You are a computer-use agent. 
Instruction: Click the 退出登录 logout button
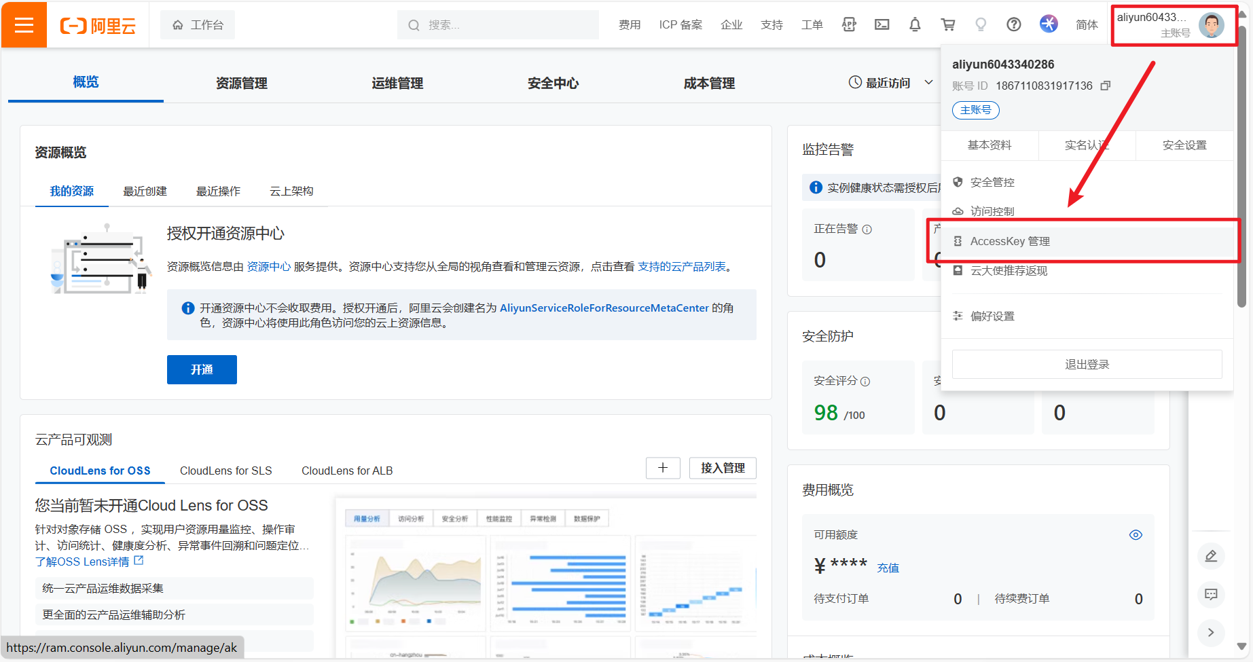point(1087,365)
